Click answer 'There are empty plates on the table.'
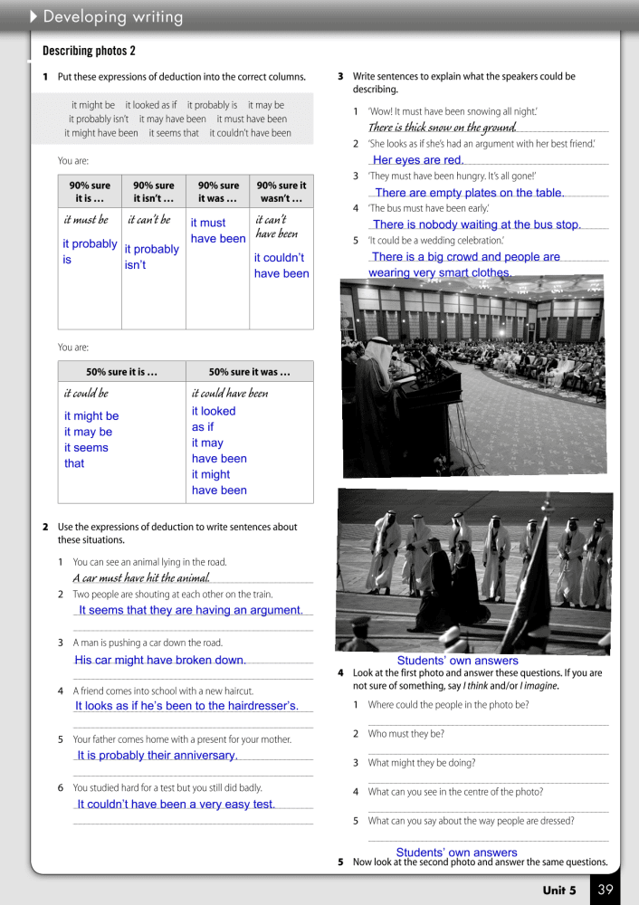The height and width of the screenshot is (905, 639). pos(469,193)
